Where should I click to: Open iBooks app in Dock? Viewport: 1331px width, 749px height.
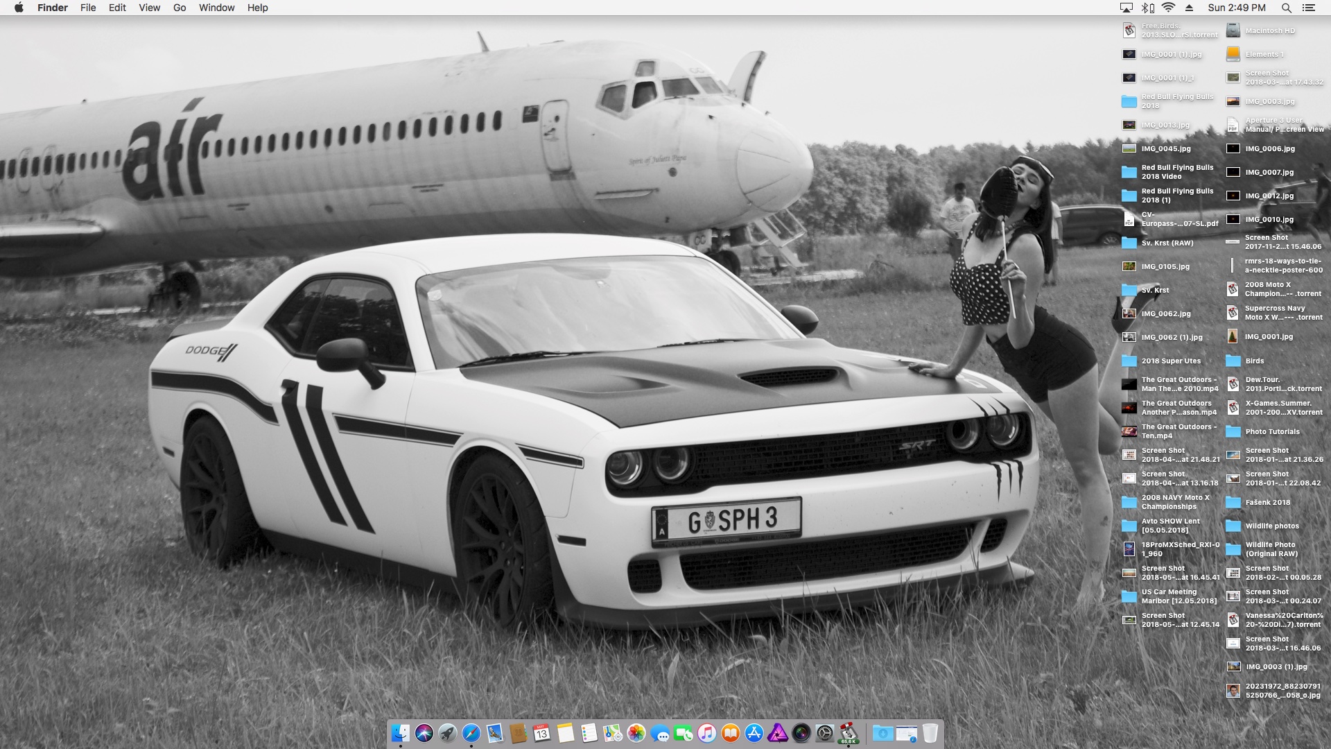[x=731, y=733]
